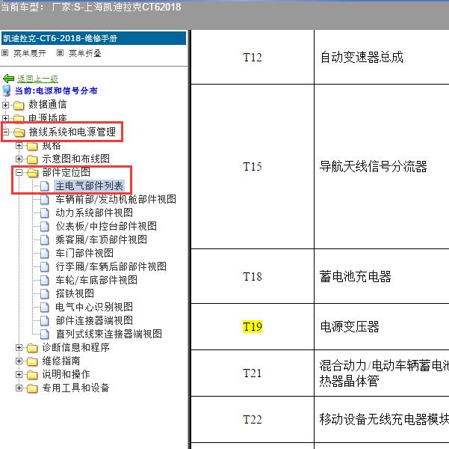Click the 动力系统部件视图 page icon
449x449 pixels.
pos(44,213)
